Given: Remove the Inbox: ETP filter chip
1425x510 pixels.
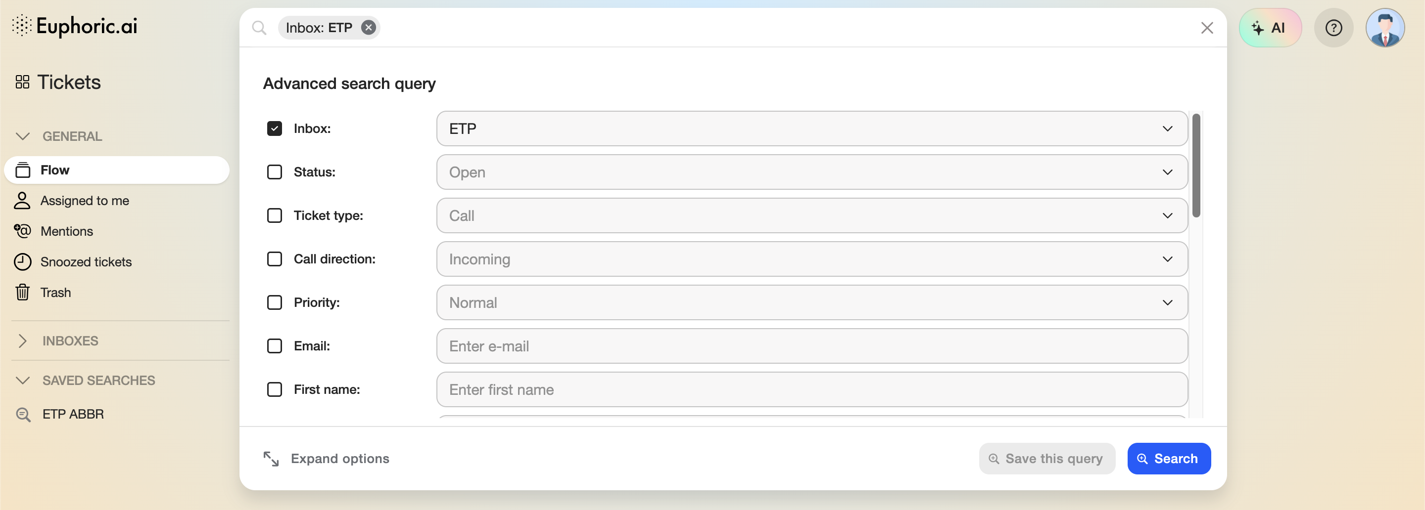Looking at the screenshot, I should [369, 28].
